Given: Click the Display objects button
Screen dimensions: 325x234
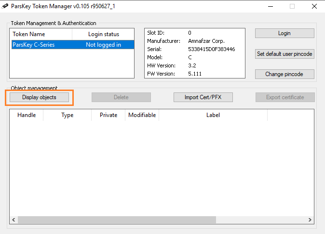Looking at the screenshot, I should tap(39, 97).
